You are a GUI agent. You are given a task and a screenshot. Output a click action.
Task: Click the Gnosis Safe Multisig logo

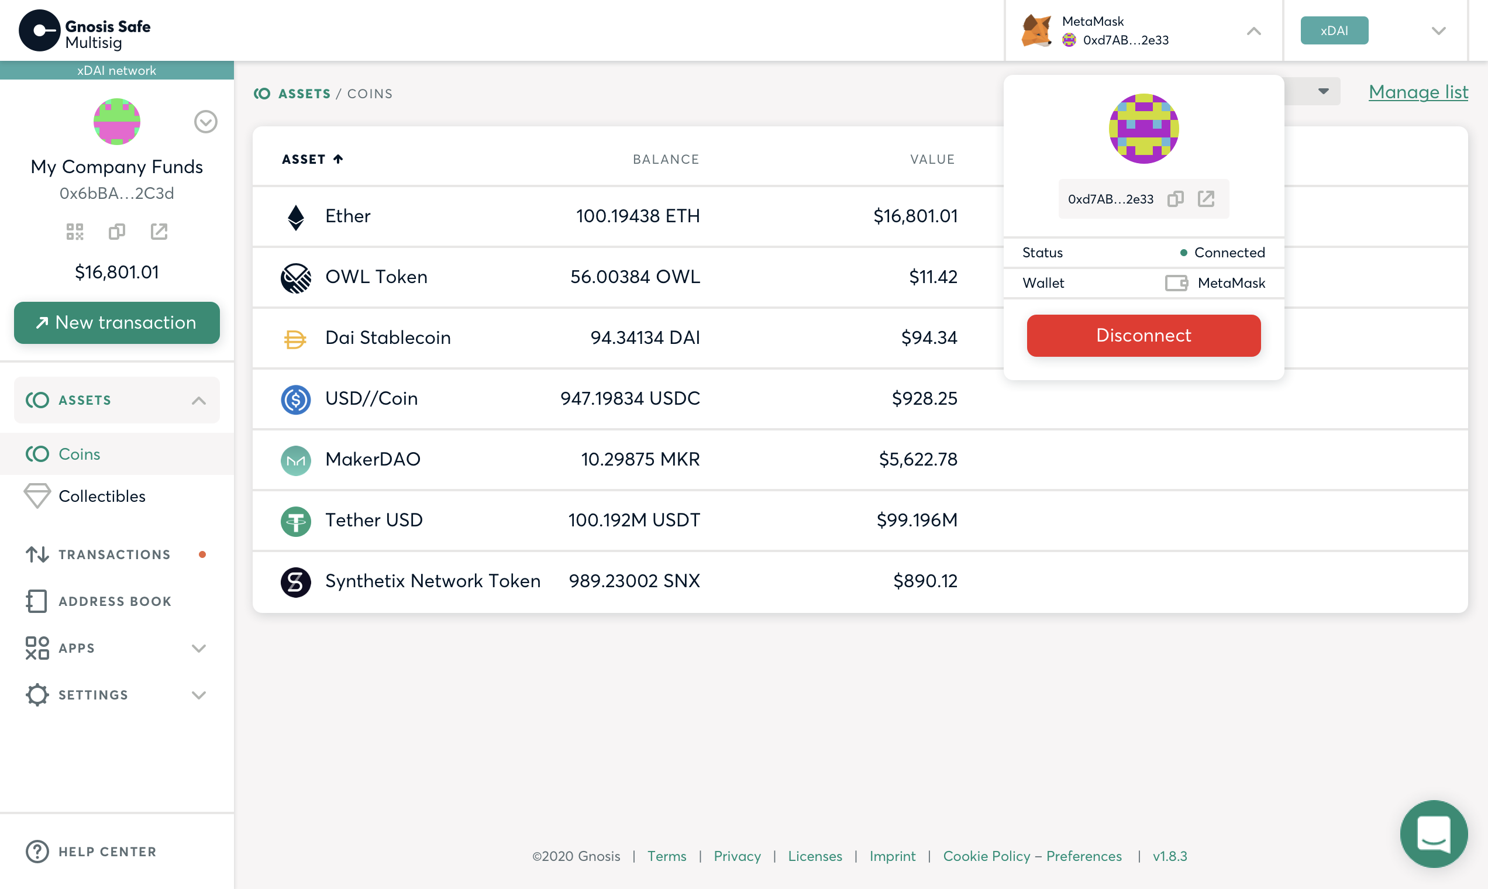84,30
